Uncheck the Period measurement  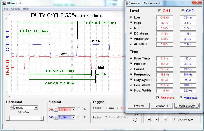(131, 69)
